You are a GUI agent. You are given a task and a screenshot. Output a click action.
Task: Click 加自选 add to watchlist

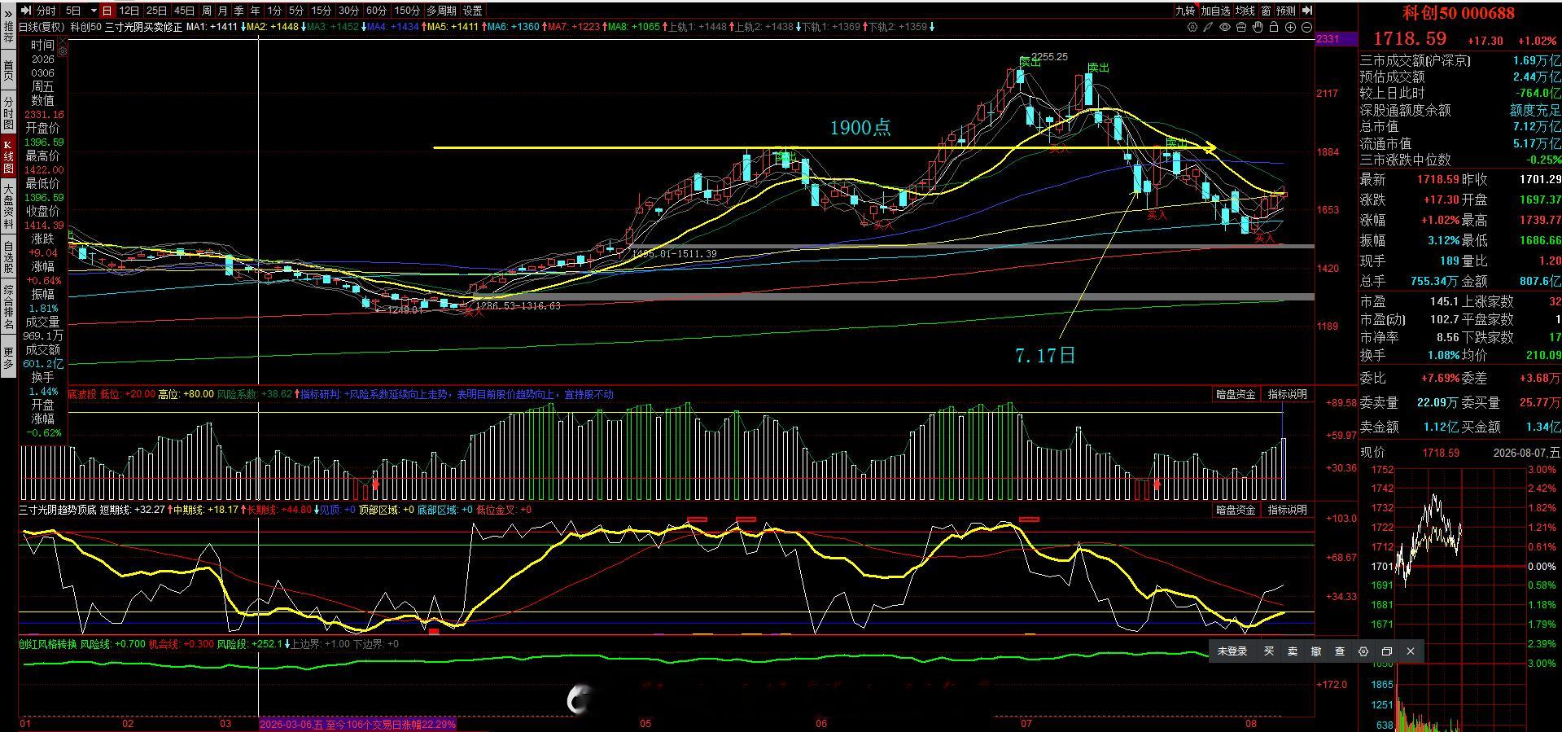point(1215,11)
